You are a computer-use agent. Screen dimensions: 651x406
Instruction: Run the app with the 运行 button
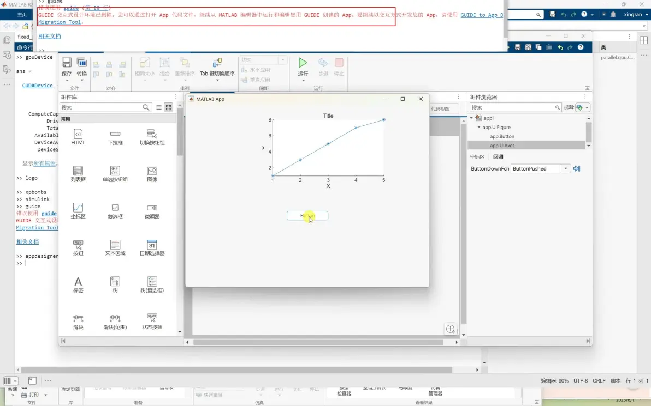(303, 65)
